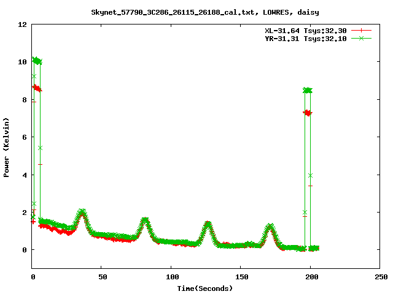Click the red calibration points near 7.3 Kelvin at 200 seconds
The image size is (393, 294).
click(x=308, y=113)
